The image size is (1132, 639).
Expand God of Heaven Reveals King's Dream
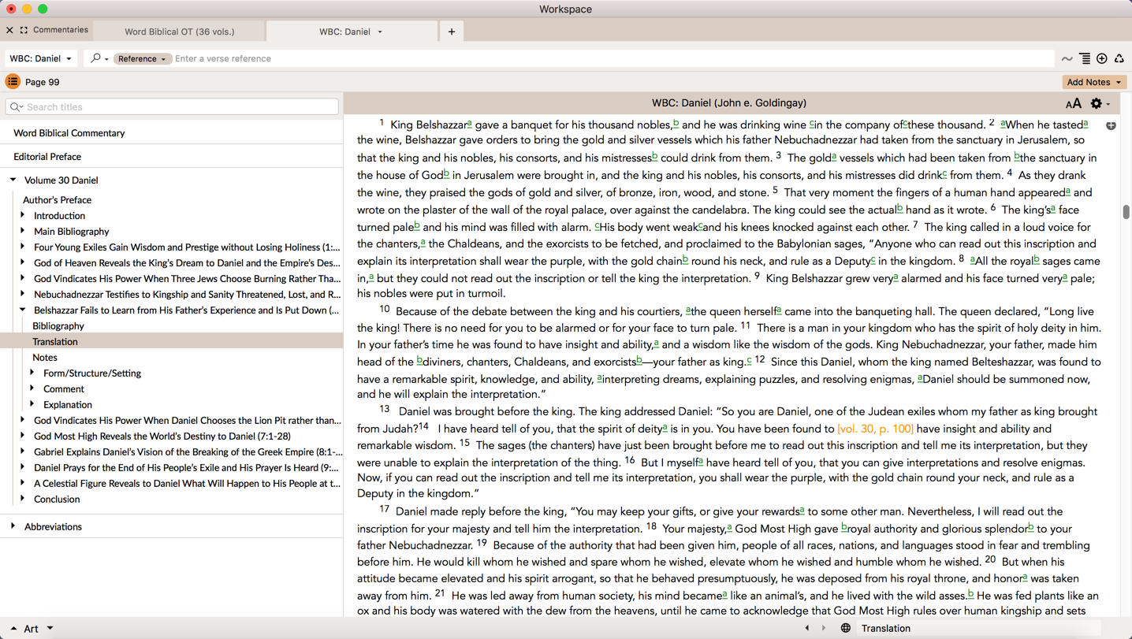(23, 262)
